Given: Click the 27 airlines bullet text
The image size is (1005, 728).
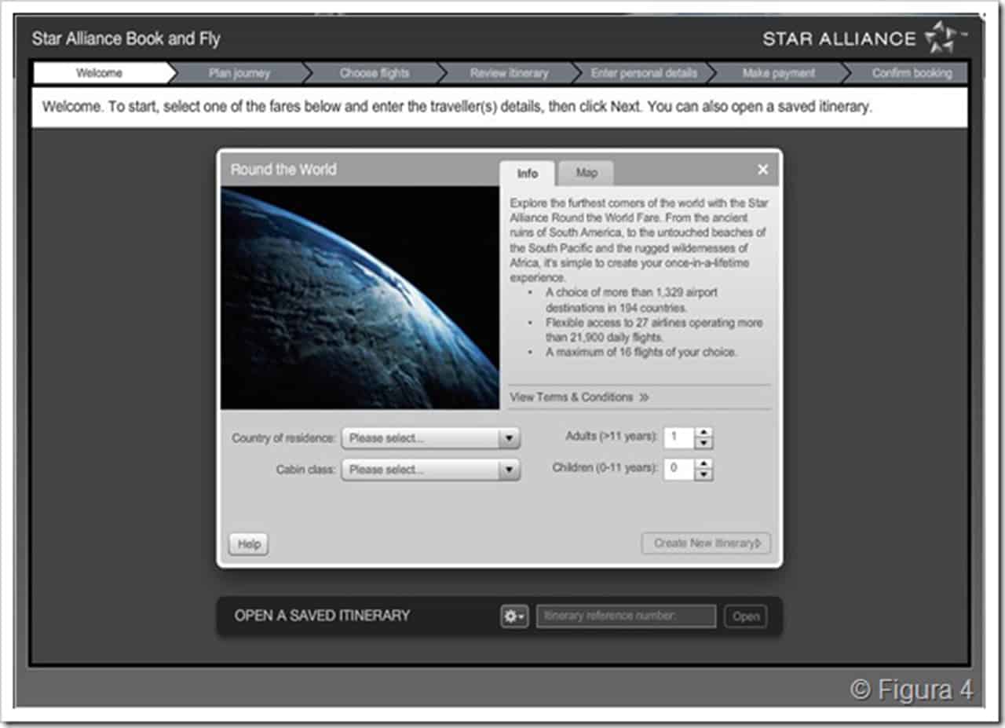Looking at the screenshot, I should [654, 331].
